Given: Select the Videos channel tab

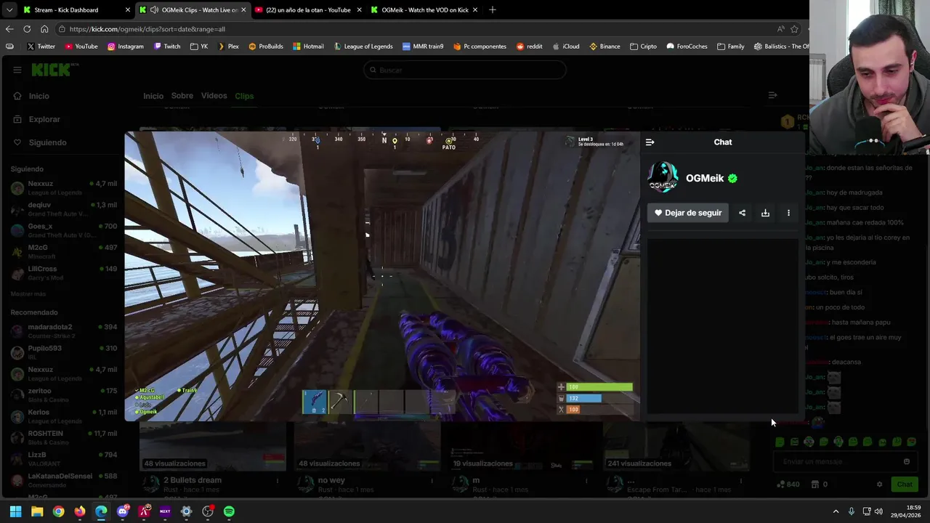Looking at the screenshot, I should [214, 96].
